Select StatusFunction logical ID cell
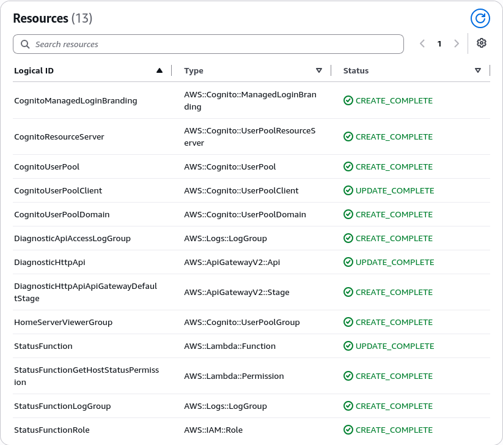The height and width of the screenshot is (445, 503). (43, 346)
